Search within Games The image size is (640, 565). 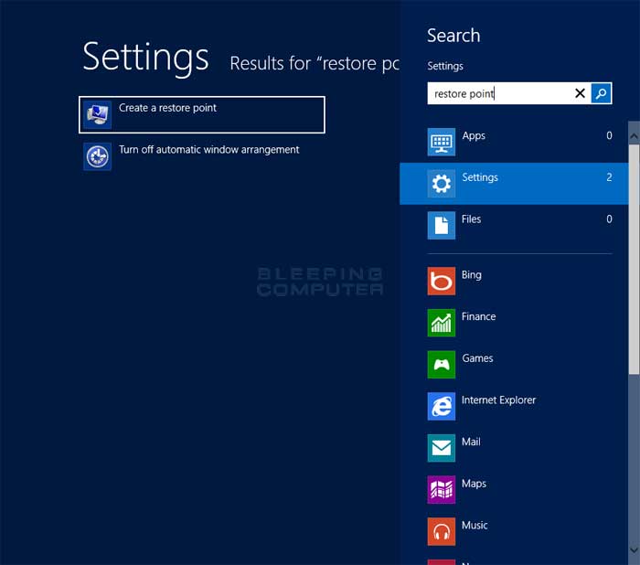click(514, 365)
